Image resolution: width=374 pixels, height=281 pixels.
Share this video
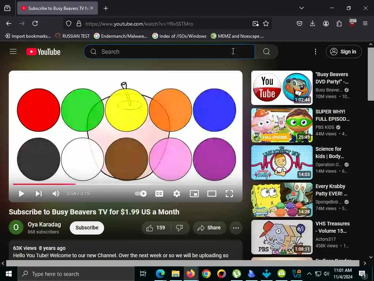click(209, 228)
